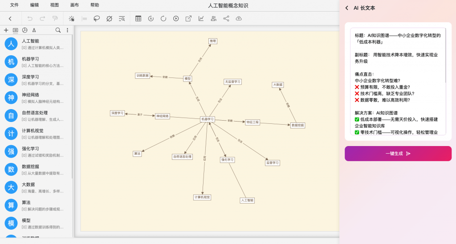Collapse the AI 长文本 panel with back chevron
Viewport: 456px width, 244px height.
tap(347, 8)
